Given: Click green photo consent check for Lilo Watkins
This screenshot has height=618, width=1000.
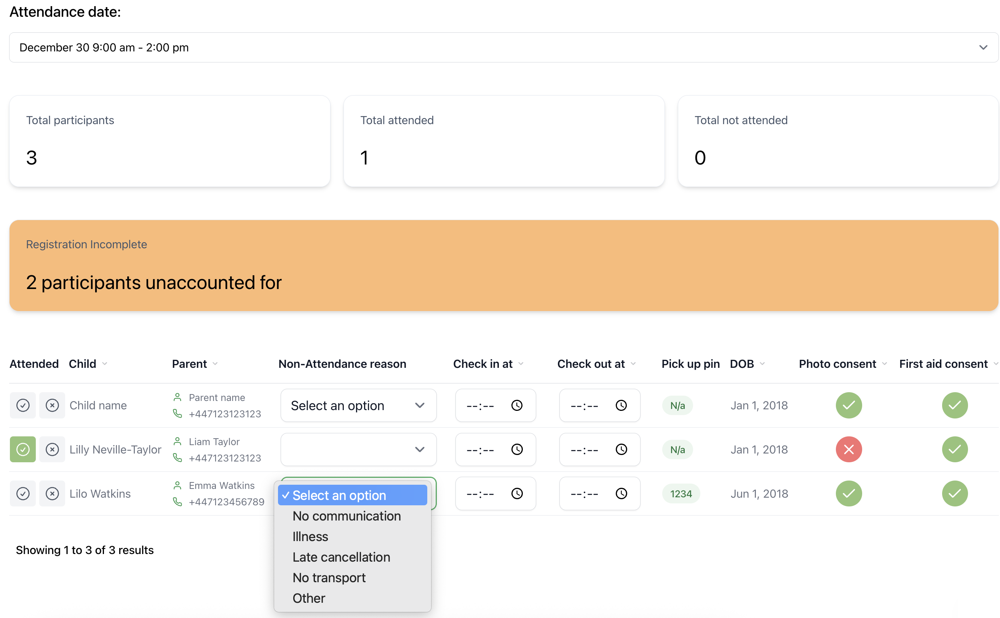Looking at the screenshot, I should coord(848,493).
